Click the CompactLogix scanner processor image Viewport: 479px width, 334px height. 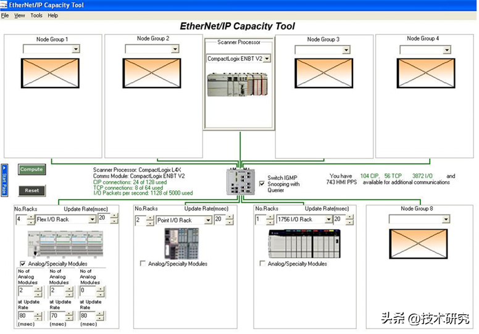pyautogui.click(x=238, y=84)
